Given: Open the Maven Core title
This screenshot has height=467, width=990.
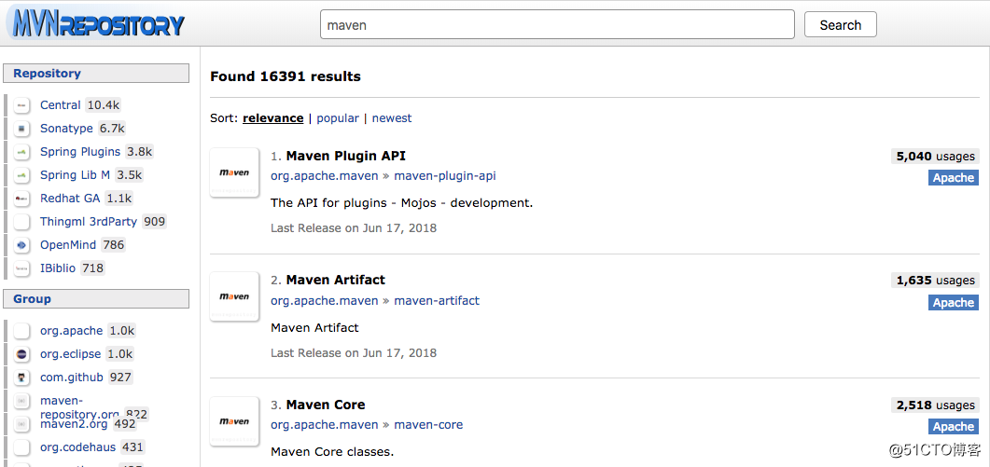Looking at the screenshot, I should pos(325,405).
